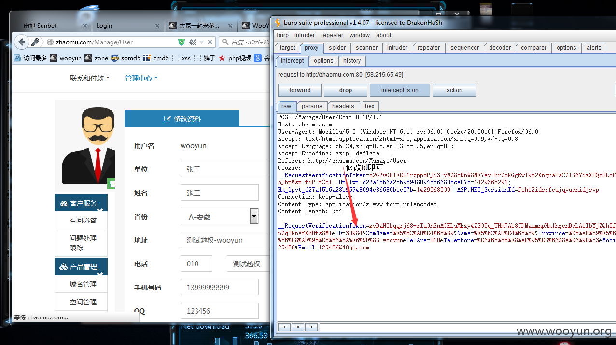Open the intruder menu in menu bar
The height and width of the screenshot is (345, 616).
coord(305,35)
